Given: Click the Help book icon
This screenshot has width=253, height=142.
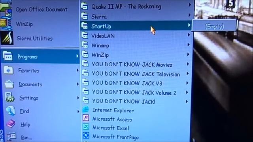Looking at the screenshot, I should 11,123.
